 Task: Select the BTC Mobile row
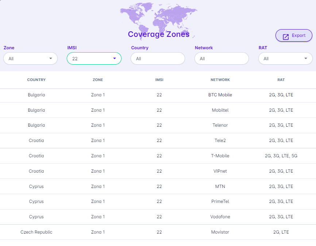point(220,95)
